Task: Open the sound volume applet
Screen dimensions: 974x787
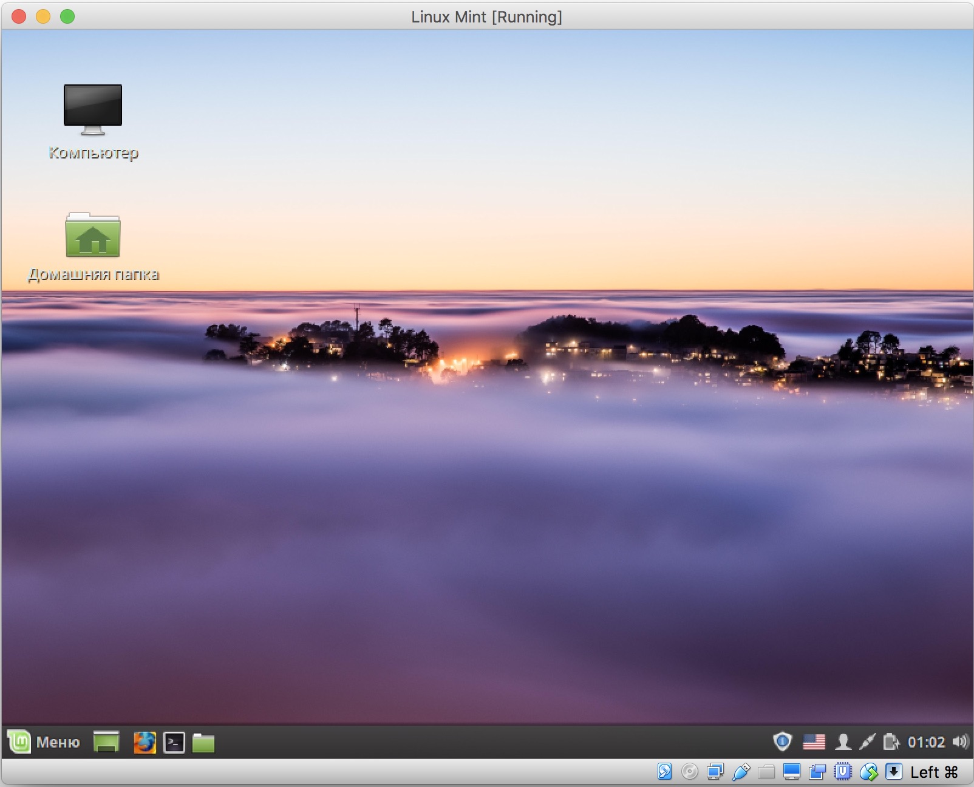Action: pos(960,742)
